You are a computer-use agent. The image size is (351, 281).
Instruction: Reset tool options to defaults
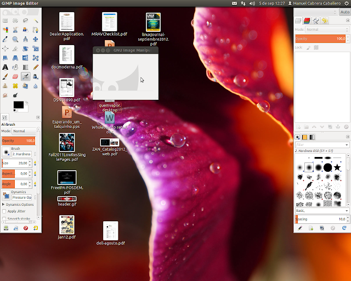[36, 228]
